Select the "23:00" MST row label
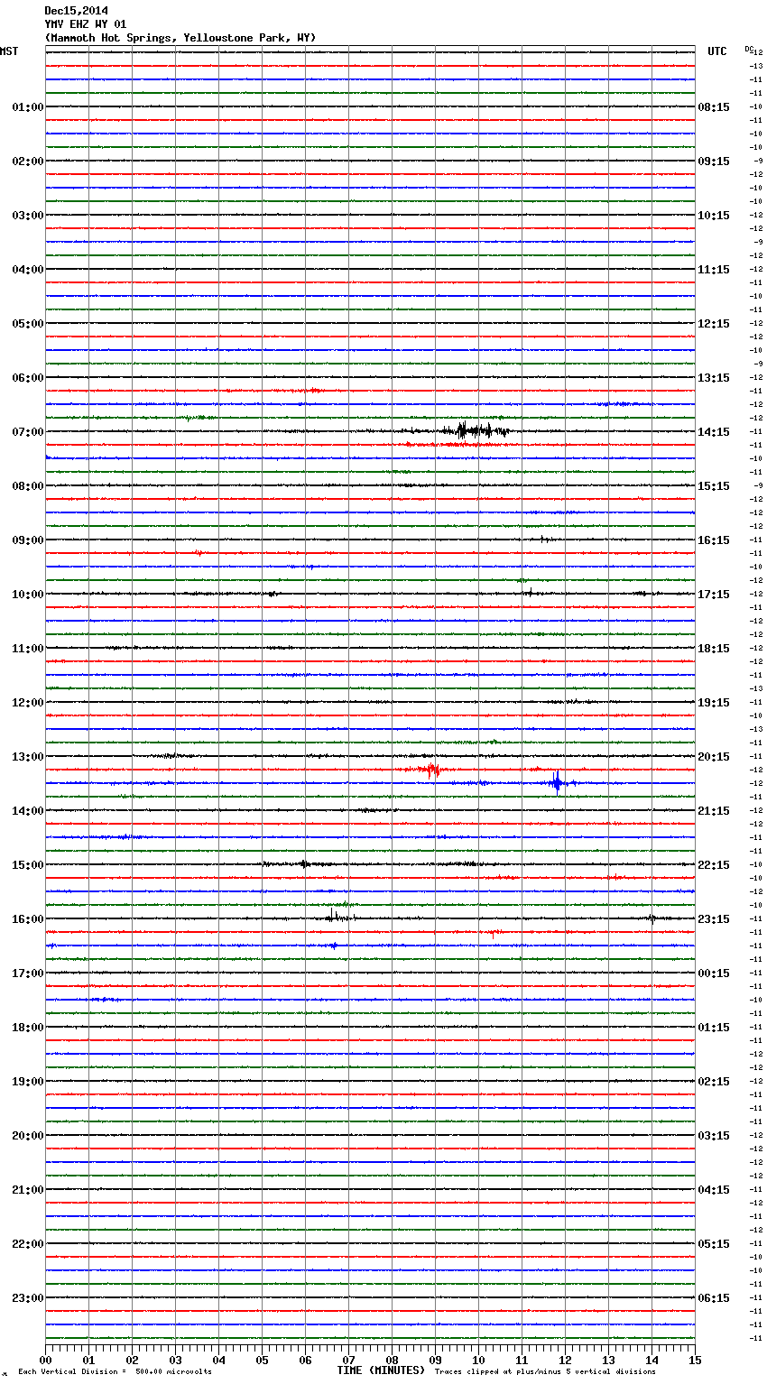 pyautogui.click(x=28, y=1298)
